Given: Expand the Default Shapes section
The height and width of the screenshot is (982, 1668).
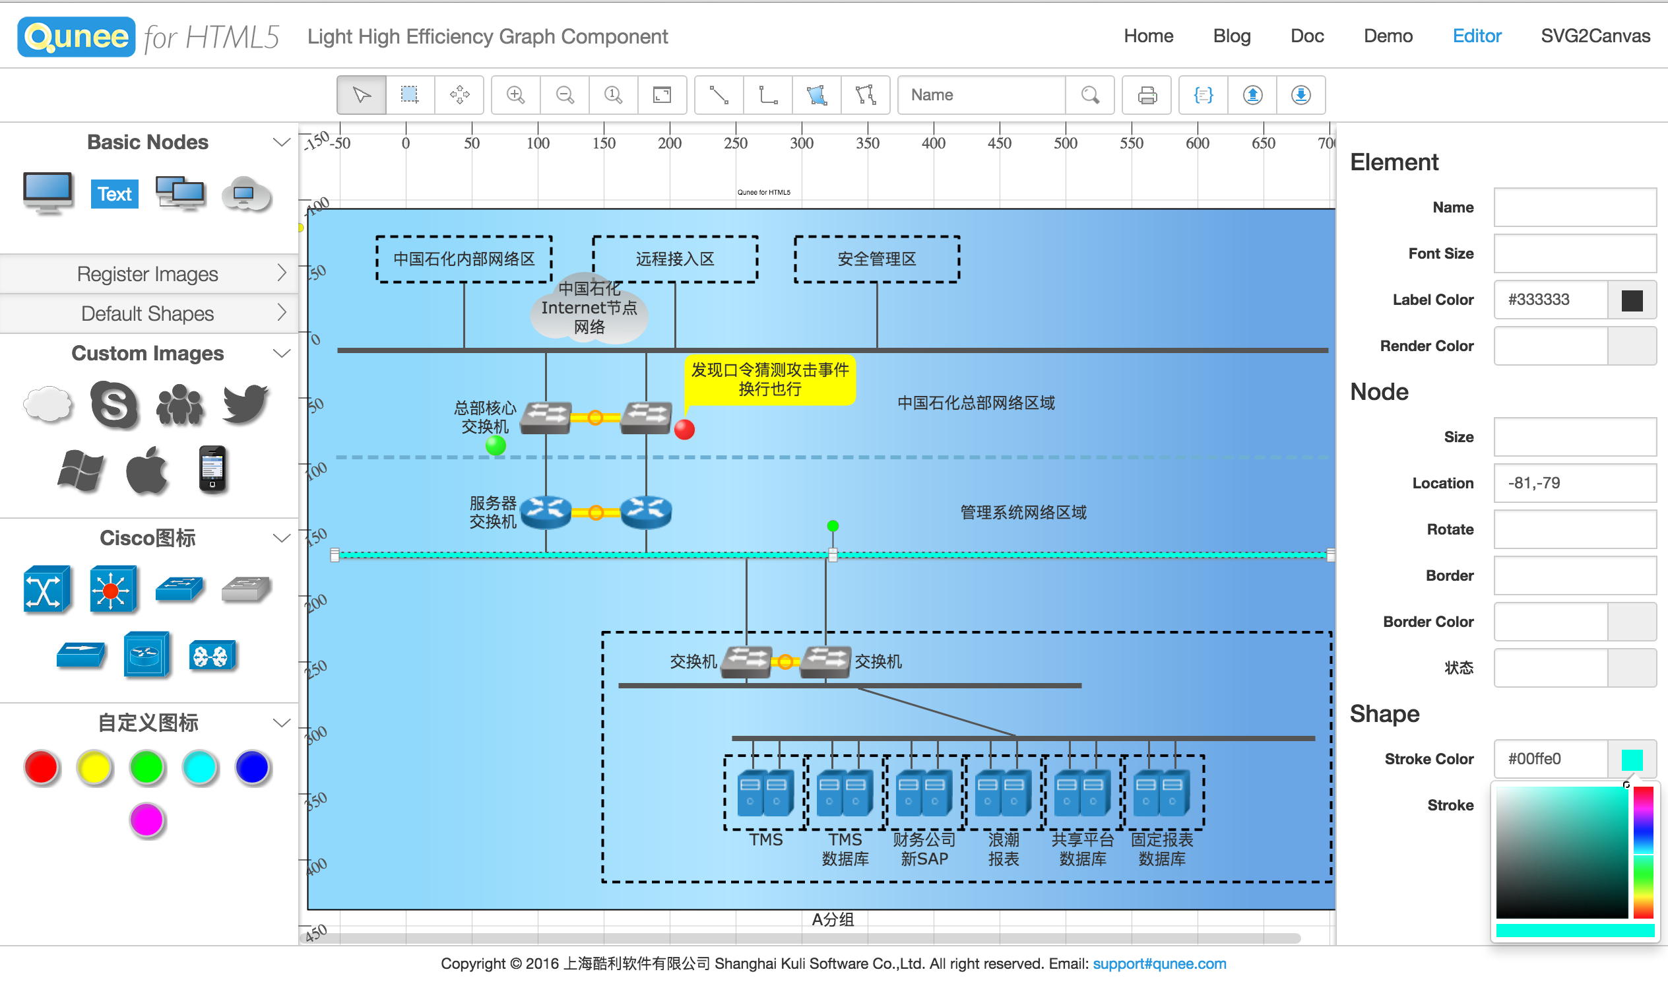Looking at the screenshot, I should [148, 313].
